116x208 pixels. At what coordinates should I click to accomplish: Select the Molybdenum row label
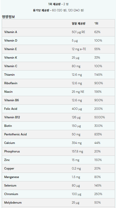click(x=13, y=203)
